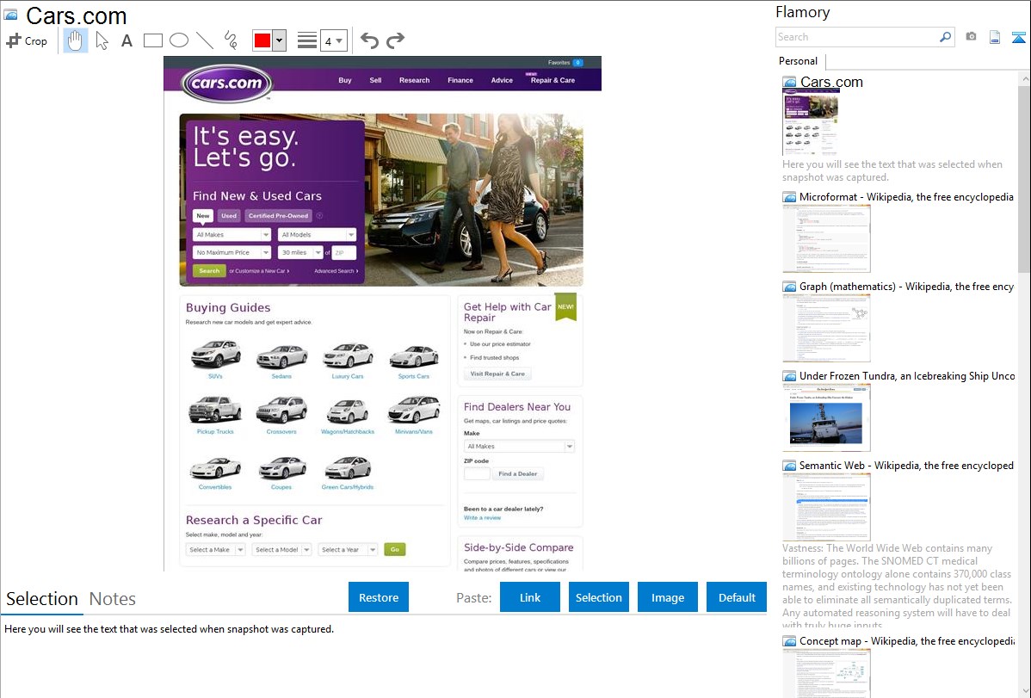Click the Paste Image button
This screenshot has height=698, width=1031.
click(667, 597)
